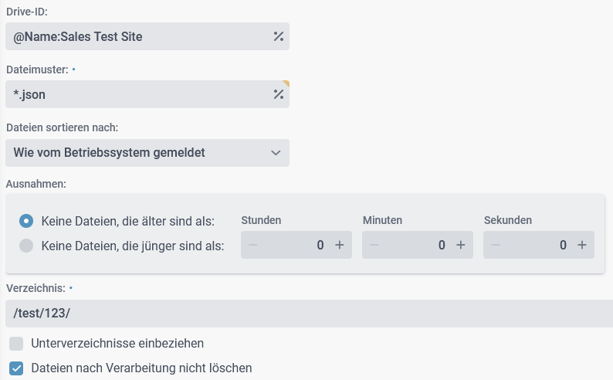The height and width of the screenshot is (380, 613).
Task: Enable 'Unterverzeichnisse einbeziehen' checkbox
Action: coord(16,343)
